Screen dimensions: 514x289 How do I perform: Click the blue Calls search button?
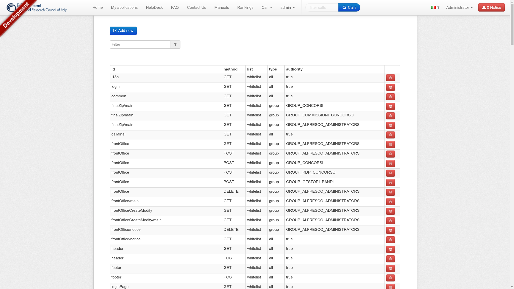pos(349,8)
